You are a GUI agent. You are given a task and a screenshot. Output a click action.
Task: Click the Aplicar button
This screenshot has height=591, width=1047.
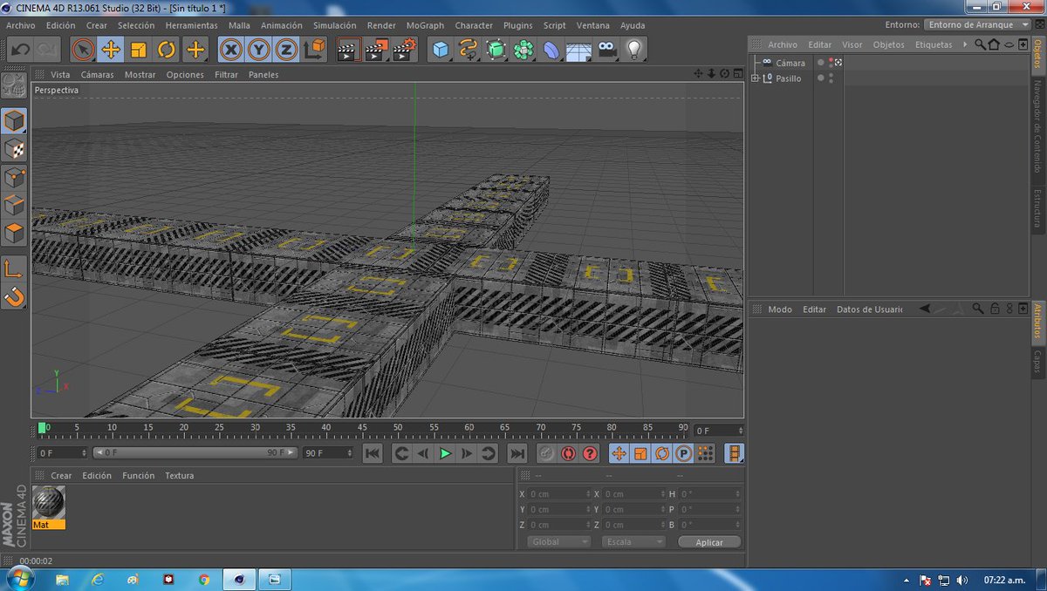tap(709, 542)
